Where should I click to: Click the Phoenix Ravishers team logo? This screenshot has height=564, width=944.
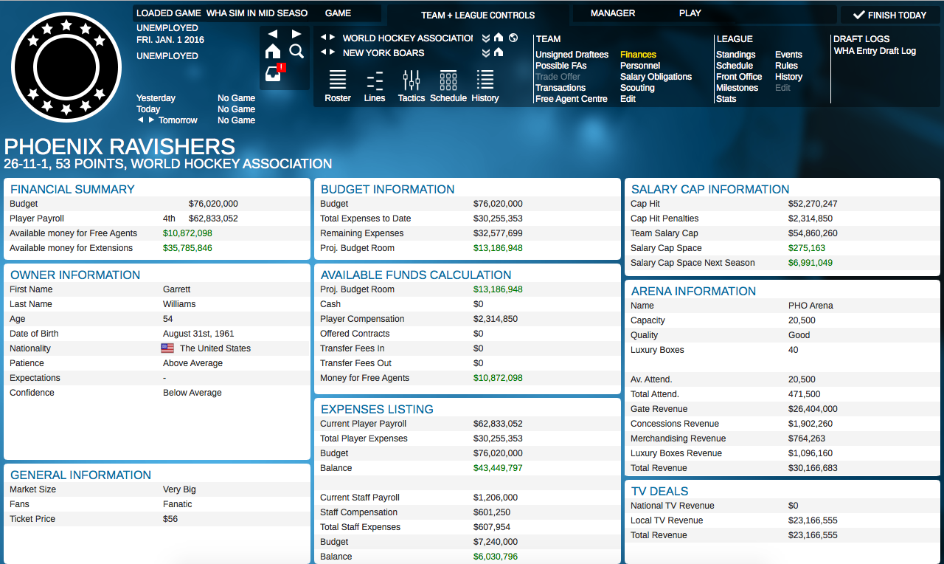[66, 67]
